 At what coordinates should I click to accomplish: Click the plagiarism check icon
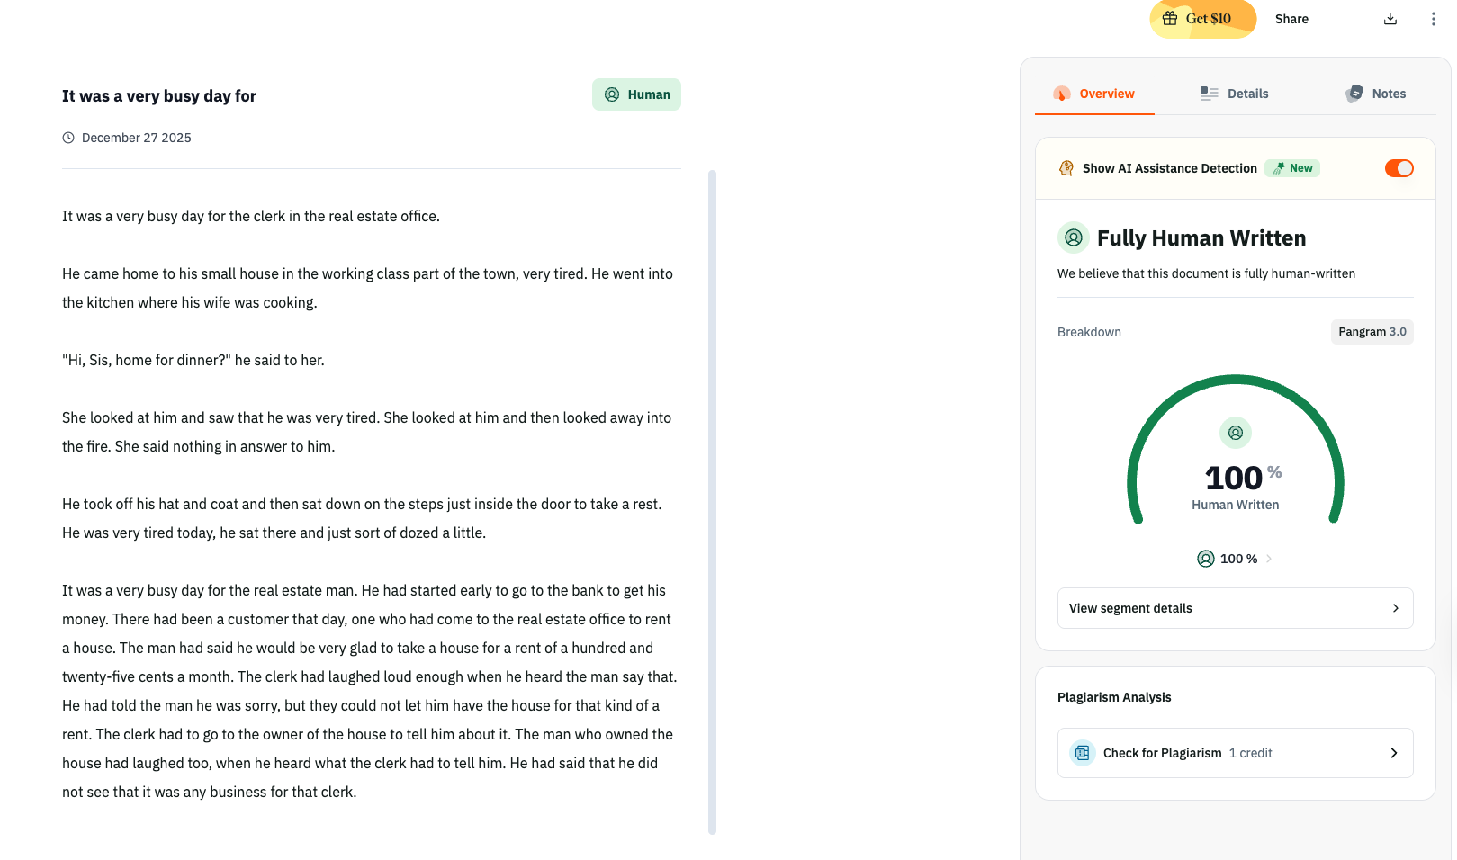tap(1082, 753)
